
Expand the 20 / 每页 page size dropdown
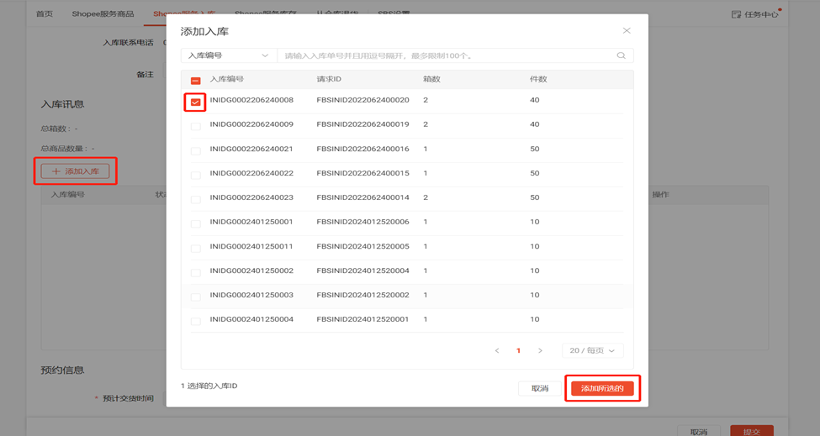coord(592,350)
